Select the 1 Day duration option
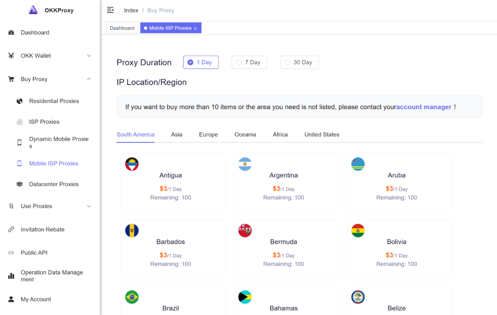 (200, 63)
